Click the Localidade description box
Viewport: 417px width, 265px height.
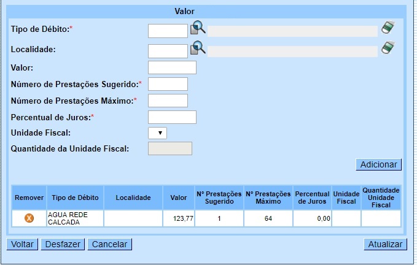pos(292,52)
